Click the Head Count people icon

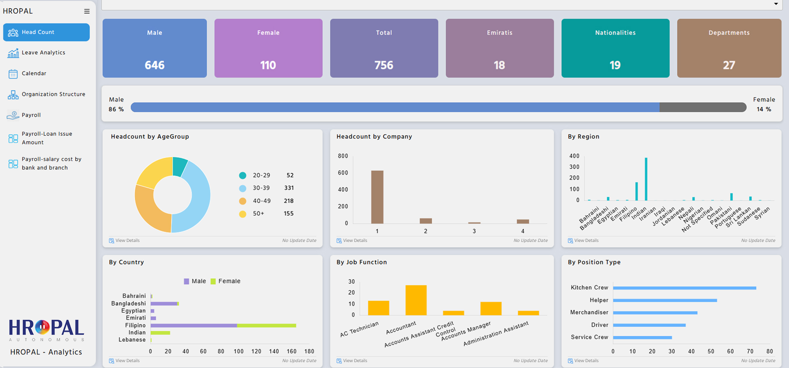pyautogui.click(x=13, y=32)
